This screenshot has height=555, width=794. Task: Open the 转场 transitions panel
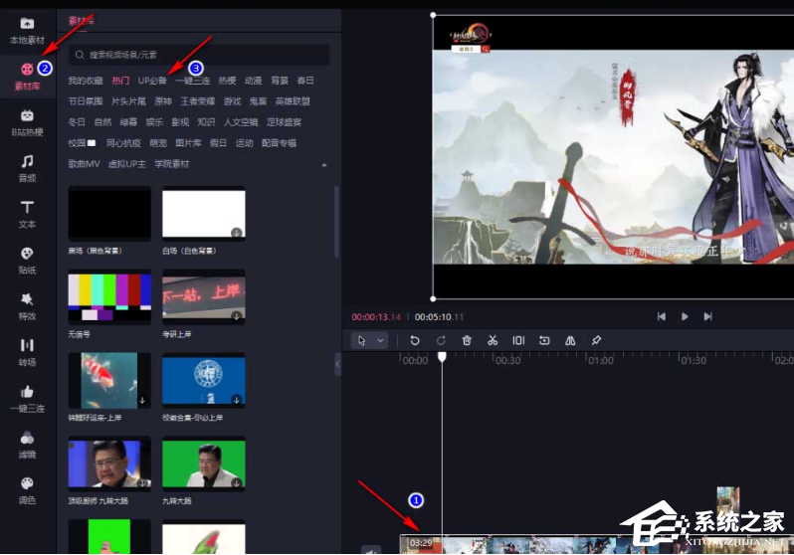coord(27,351)
